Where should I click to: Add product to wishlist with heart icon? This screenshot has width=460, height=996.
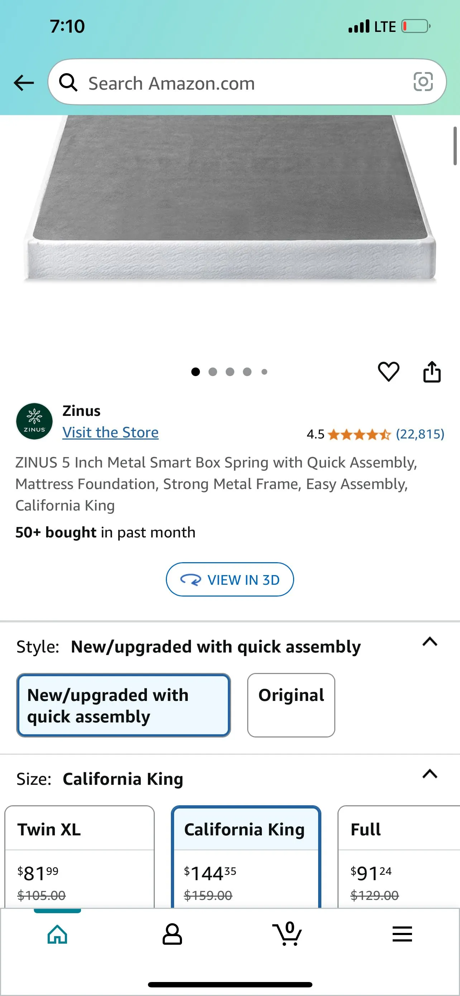(x=388, y=371)
